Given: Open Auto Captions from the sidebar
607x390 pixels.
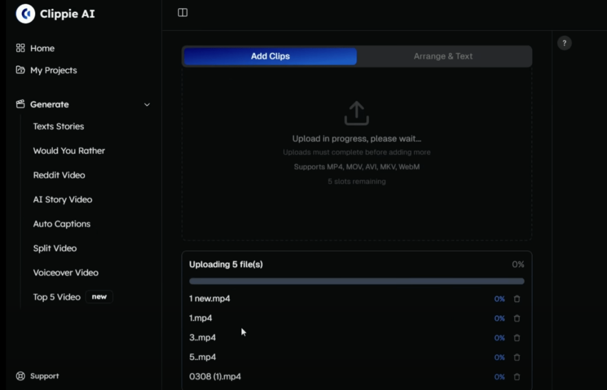Looking at the screenshot, I should coord(62,224).
